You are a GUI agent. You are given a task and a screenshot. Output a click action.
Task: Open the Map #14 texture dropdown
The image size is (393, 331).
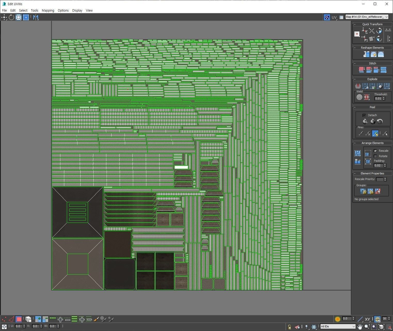[367, 17]
